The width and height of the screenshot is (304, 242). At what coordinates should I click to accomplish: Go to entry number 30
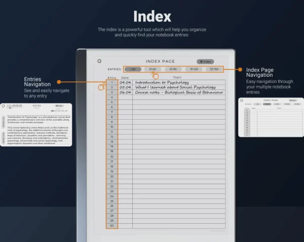click(112, 226)
